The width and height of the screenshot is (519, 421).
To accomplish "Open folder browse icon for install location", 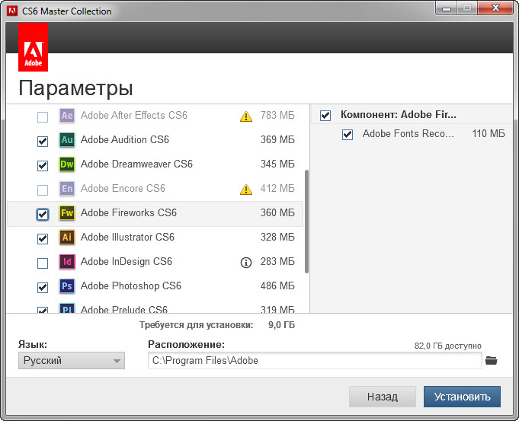I will [x=491, y=361].
